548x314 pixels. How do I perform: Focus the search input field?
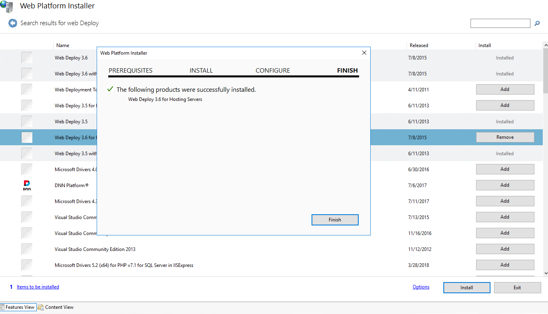coord(500,24)
